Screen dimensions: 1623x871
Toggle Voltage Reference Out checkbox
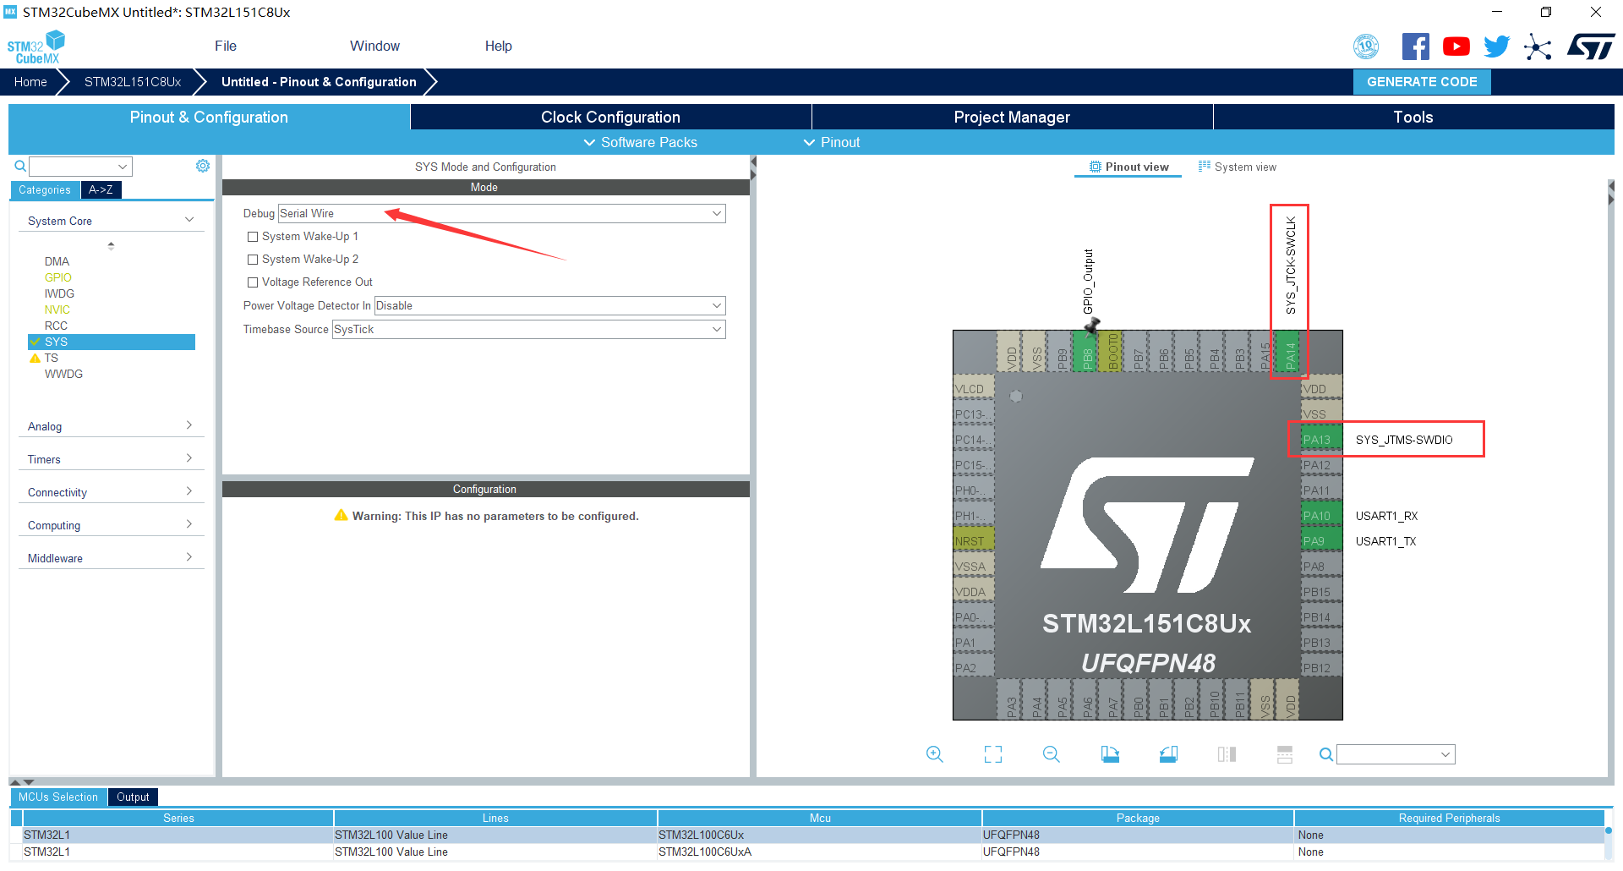pos(253,282)
